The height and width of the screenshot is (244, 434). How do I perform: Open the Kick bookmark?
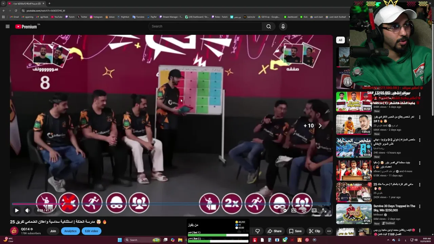point(303,17)
